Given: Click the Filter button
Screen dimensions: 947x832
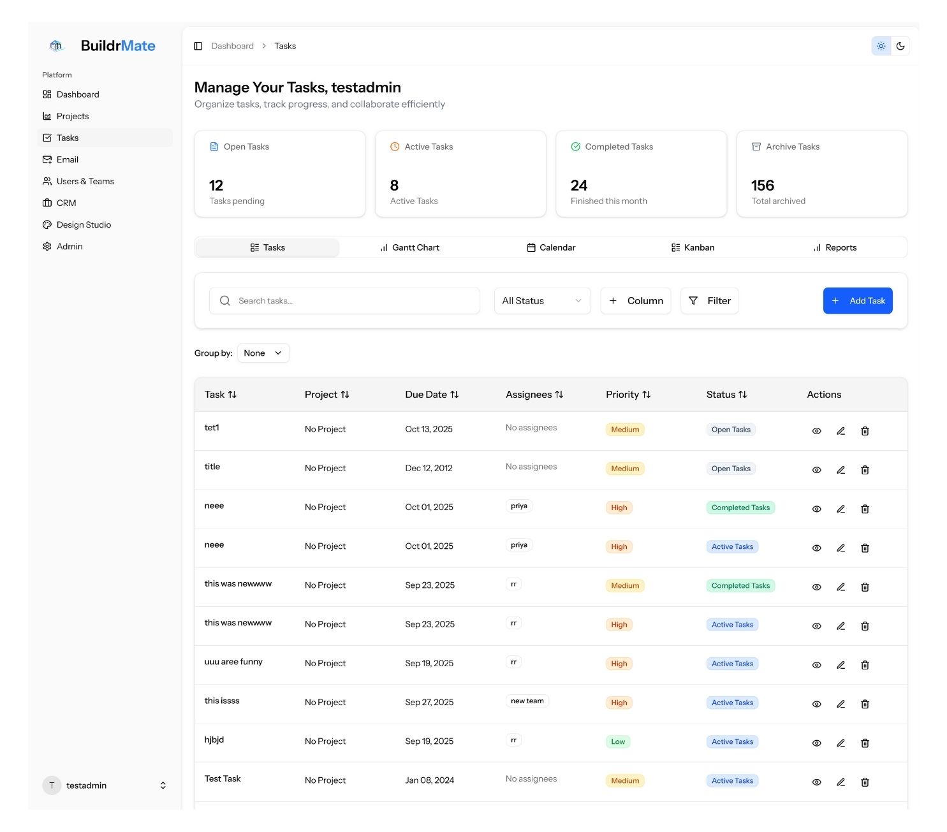Looking at the screenshot, I should pyautogui.click(x=709, y=301).
